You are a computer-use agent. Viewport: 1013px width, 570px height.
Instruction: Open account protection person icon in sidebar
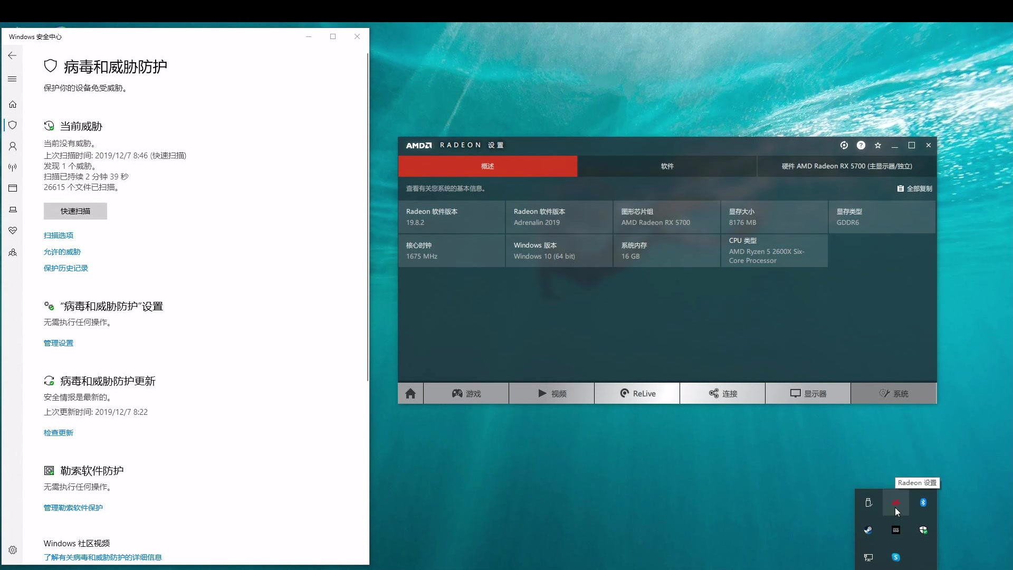click(13, 146)
